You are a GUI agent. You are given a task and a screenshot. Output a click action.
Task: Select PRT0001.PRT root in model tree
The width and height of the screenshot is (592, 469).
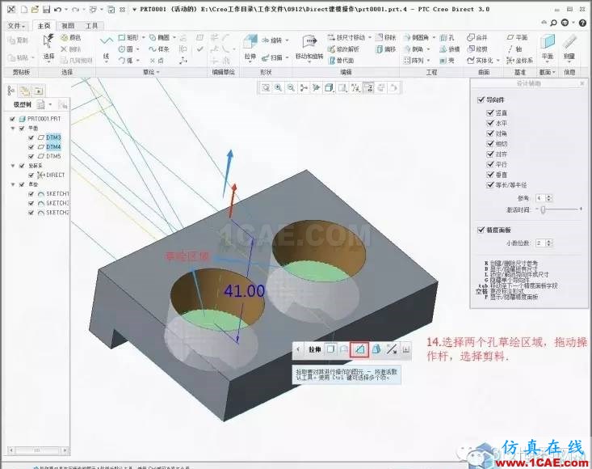(x=44, y=119)
